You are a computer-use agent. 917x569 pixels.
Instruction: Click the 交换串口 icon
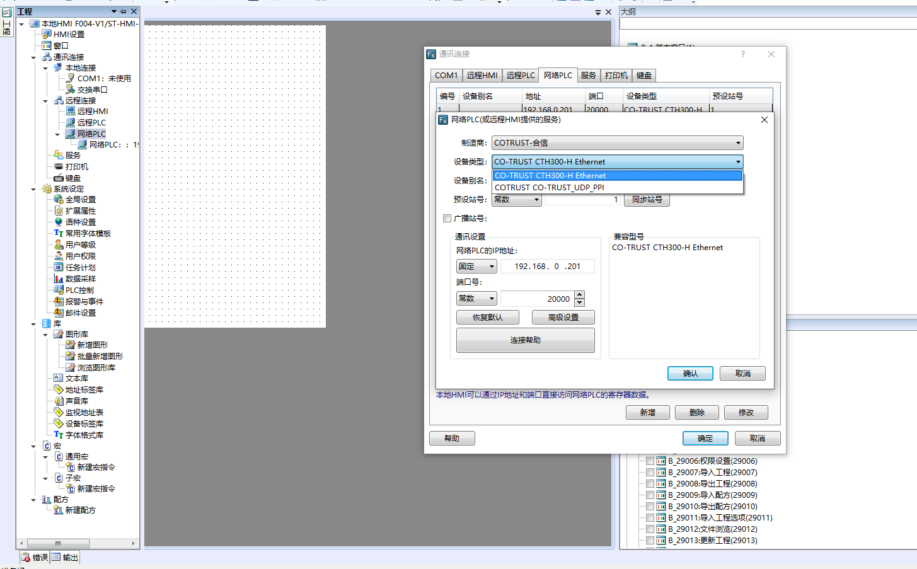click(71, 89)
